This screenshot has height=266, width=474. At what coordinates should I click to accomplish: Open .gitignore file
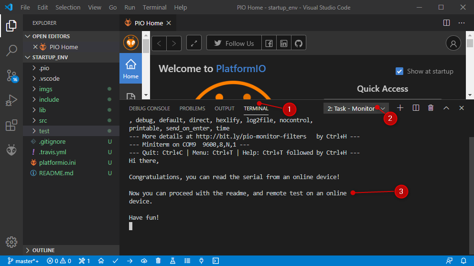click(71, 141)
